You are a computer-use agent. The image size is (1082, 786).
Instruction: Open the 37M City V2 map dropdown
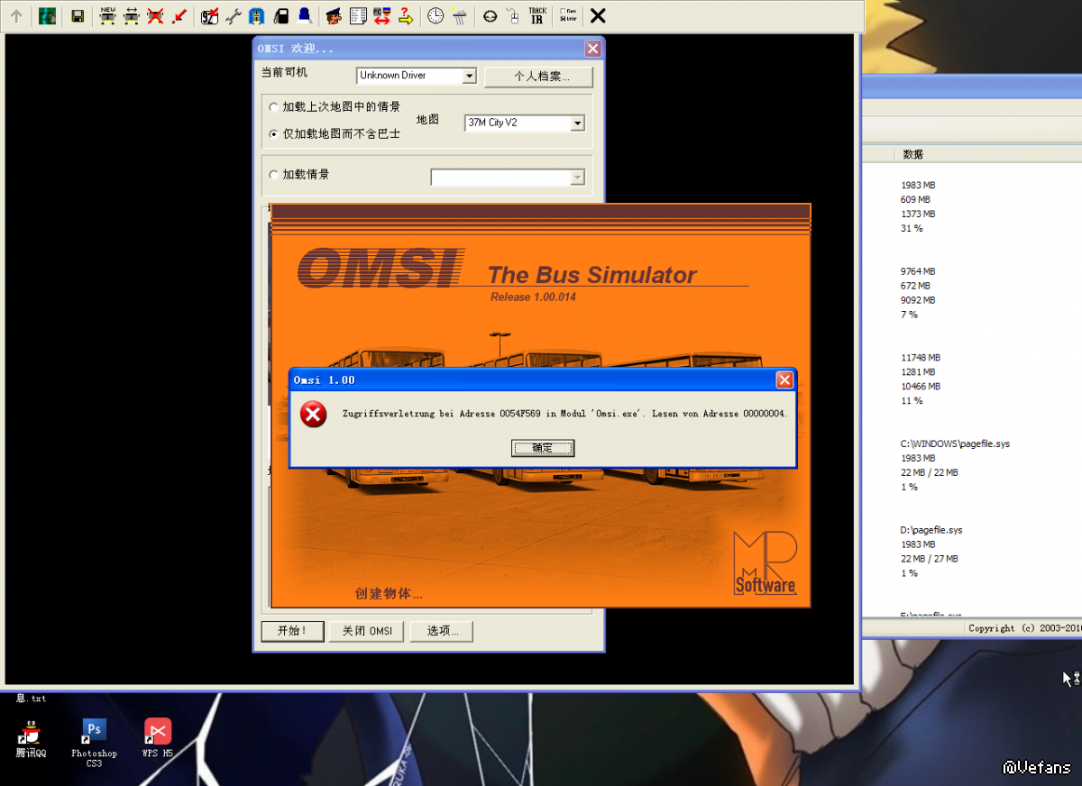coord(577,123)
